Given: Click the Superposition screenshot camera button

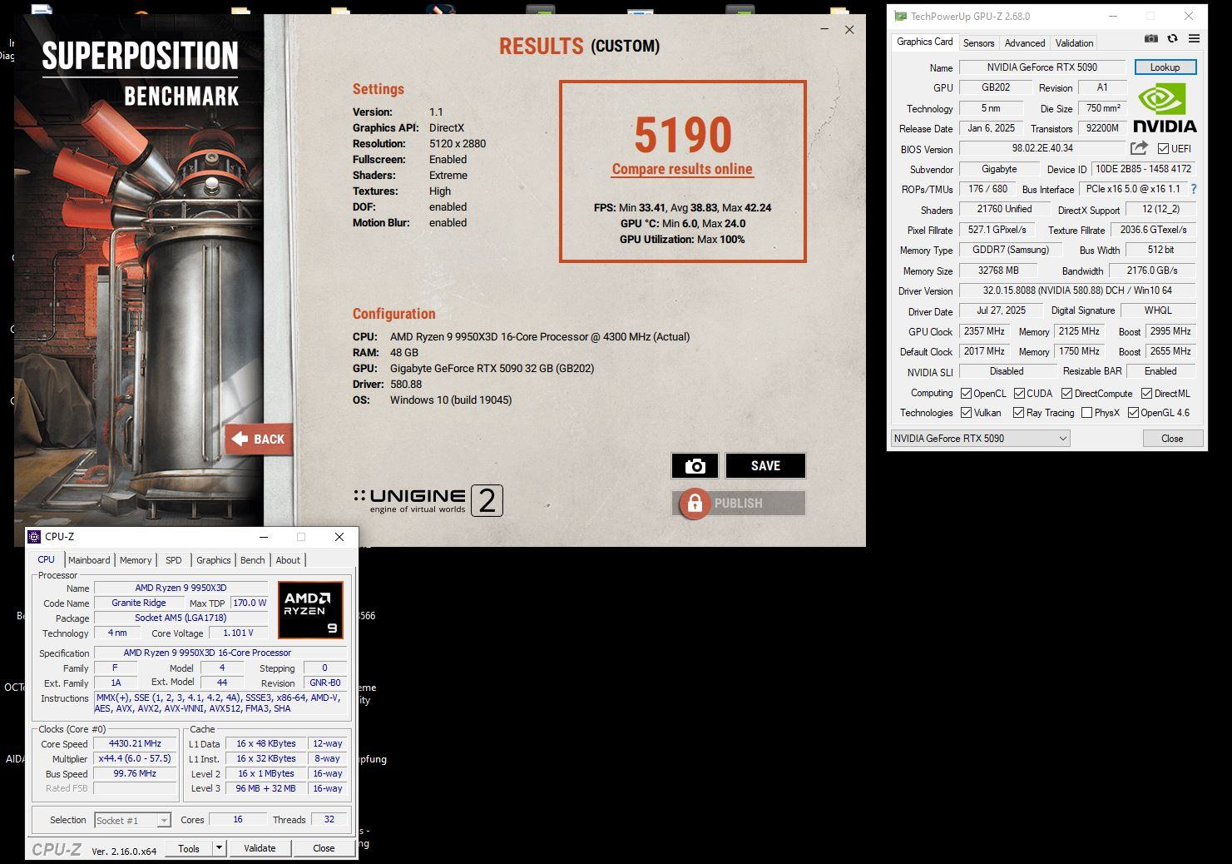Looking at the screenshot, I should point(695,466).
